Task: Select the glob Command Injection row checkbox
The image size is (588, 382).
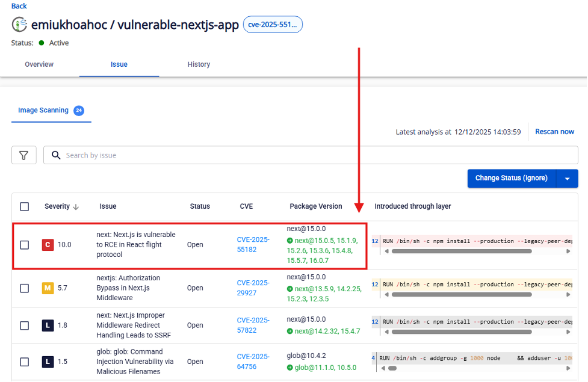Action: pos(24,362)
